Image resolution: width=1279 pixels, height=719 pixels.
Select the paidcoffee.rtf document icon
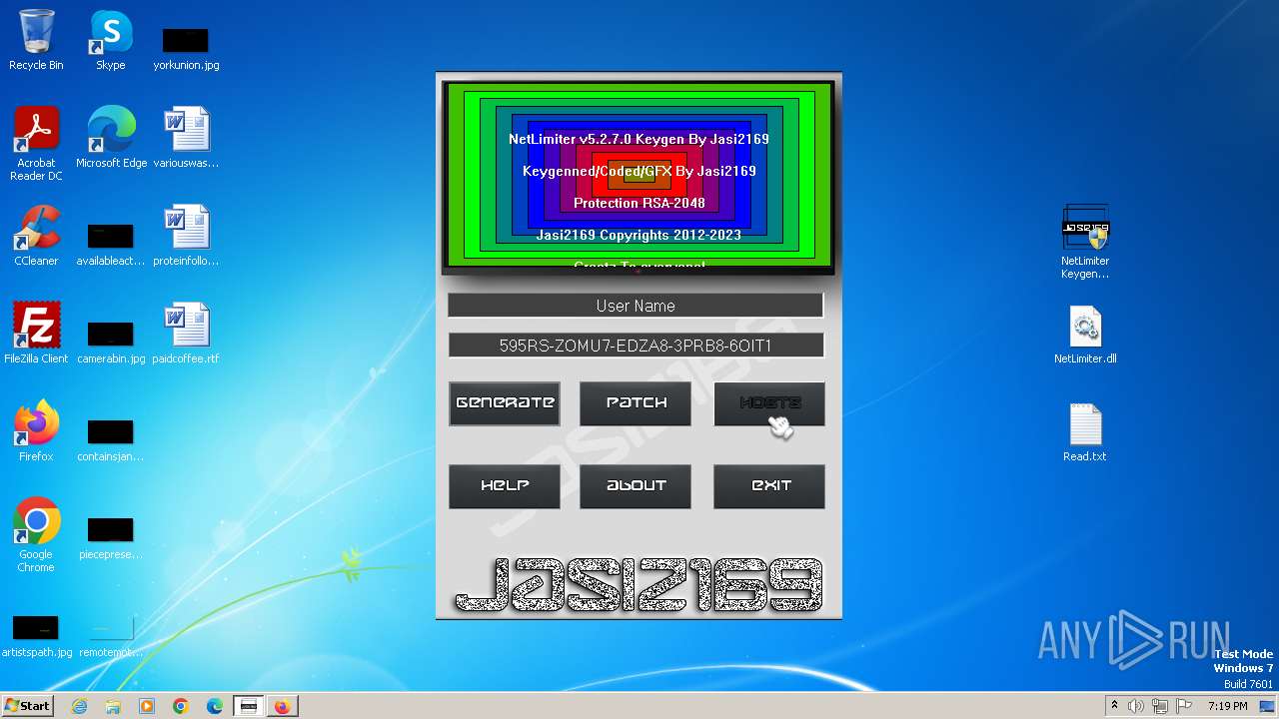(x=186, y=334)
